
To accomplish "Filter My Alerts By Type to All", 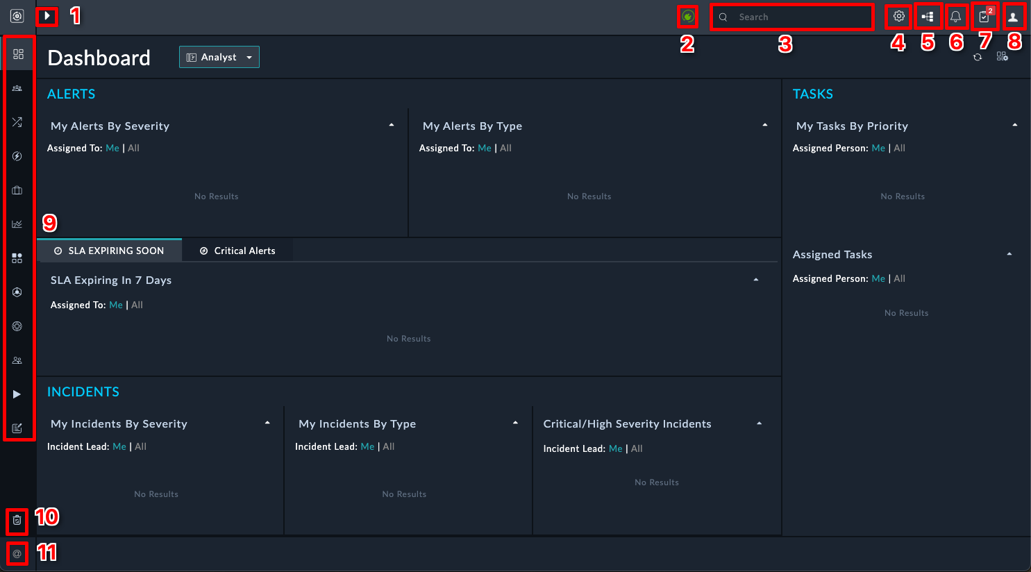I will 506,148.
